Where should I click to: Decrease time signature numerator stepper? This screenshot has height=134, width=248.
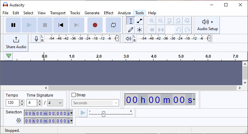point(40,105)
